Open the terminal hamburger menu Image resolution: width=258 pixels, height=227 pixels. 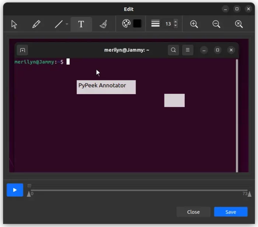(x=188, y=50)
